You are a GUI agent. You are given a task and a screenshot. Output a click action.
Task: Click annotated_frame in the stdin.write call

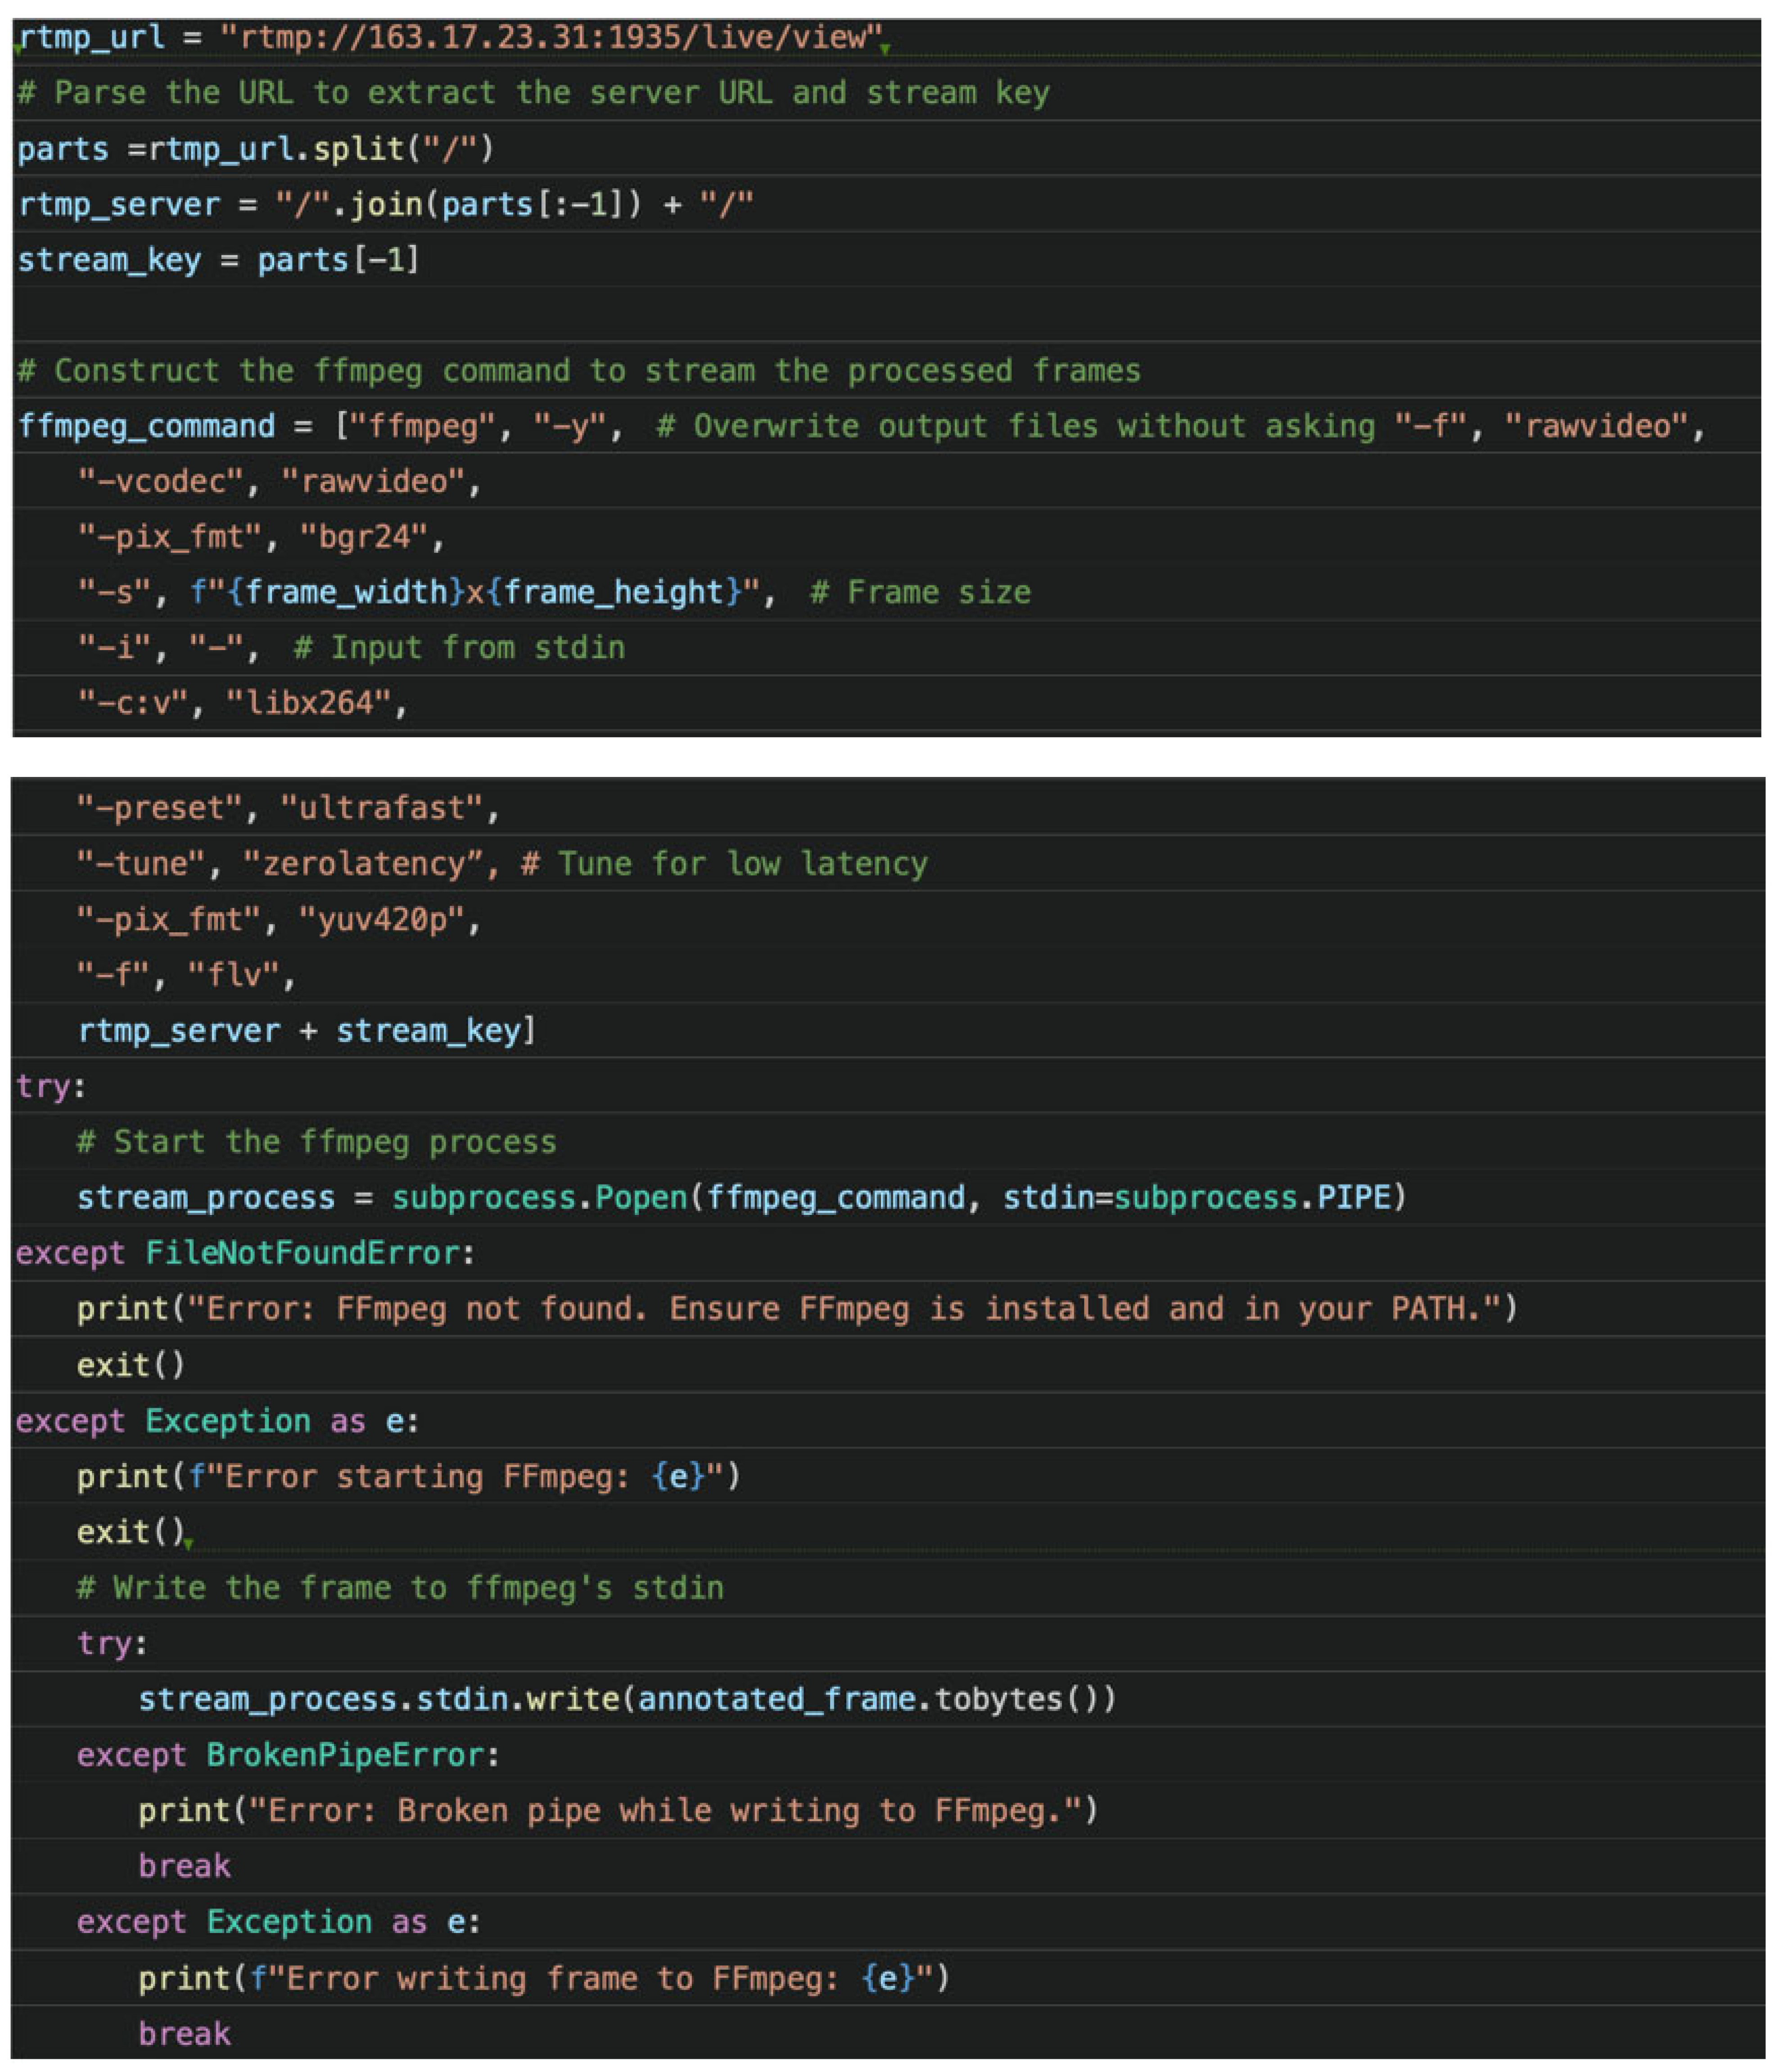(x=776, y=1699)
